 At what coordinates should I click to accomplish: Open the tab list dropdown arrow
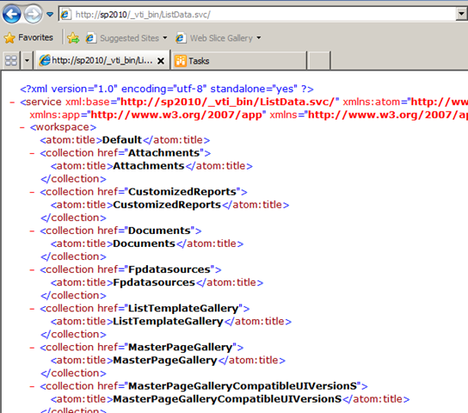(x=27, y=61)
